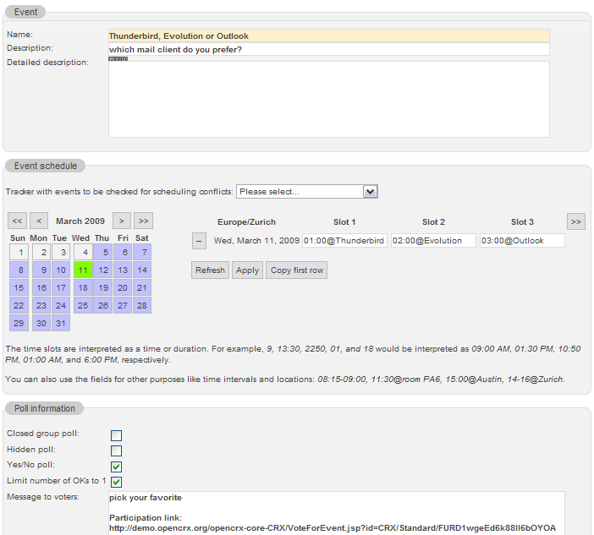Select March 14 in calendar
Image resolution: width=594 pixels, height=535 pixels.
tap(142, 270)
